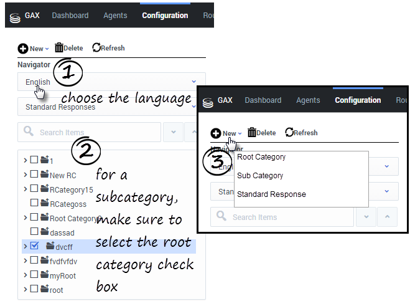This screenshot has height=301, width=410.
Task: Click the Refresh icon in right window
Action: pos(289,132)
